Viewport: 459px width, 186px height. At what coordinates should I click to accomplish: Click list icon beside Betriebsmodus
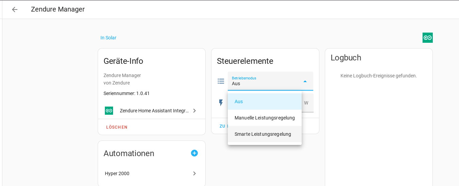tap(221, 81)
